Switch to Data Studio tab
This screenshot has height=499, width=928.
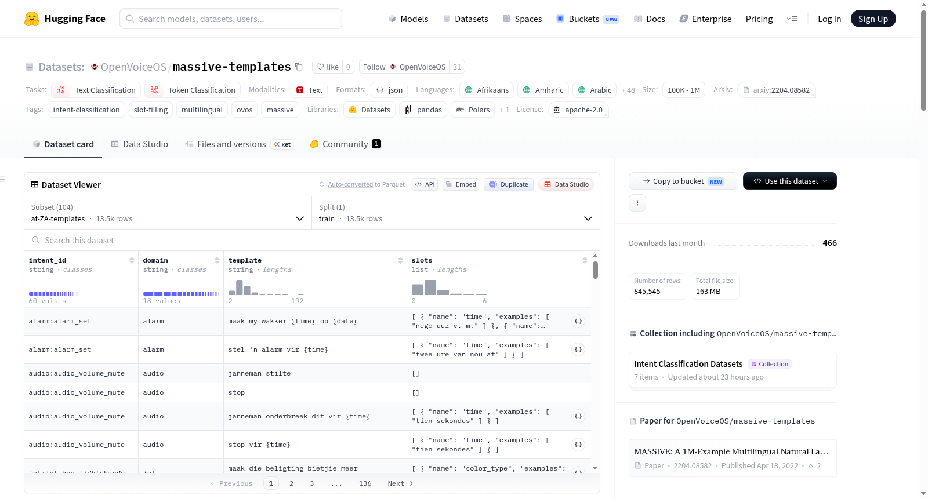(x=140, y=144)
